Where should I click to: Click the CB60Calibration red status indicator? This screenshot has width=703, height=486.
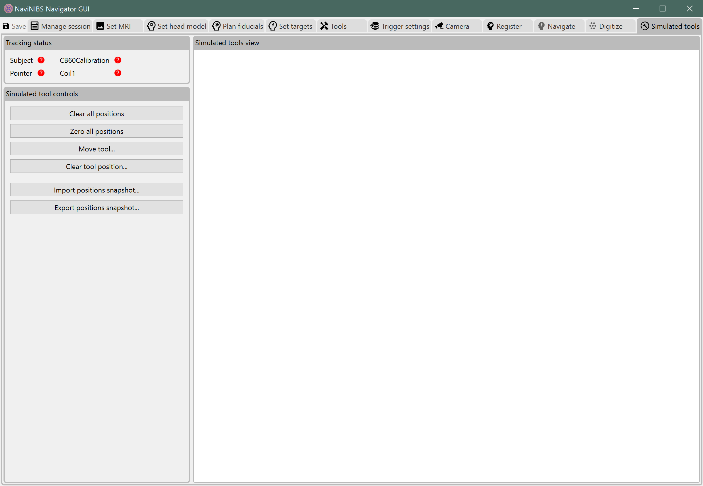pyautogui.click(x=118, y=60)
